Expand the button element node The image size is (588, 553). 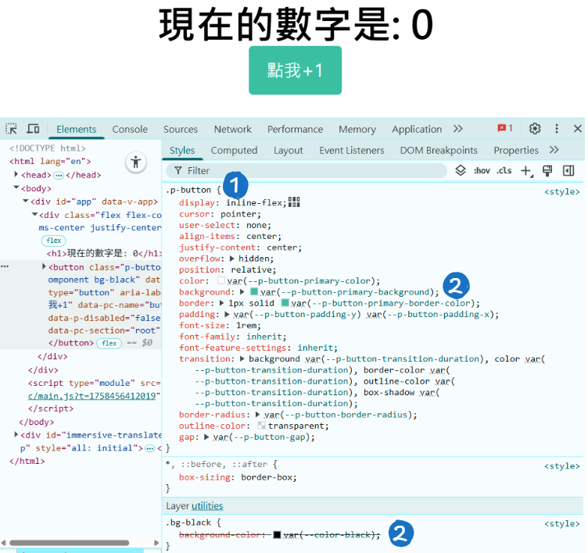44,266
